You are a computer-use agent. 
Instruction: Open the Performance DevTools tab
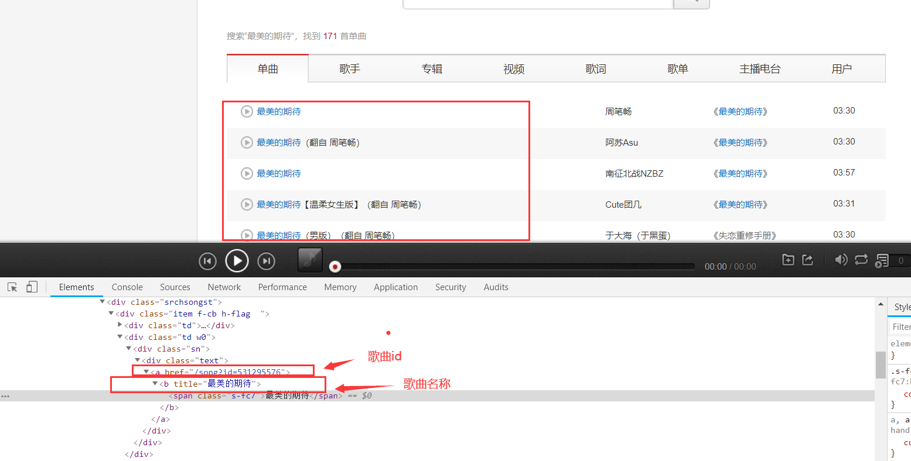[x=282, y=287]
